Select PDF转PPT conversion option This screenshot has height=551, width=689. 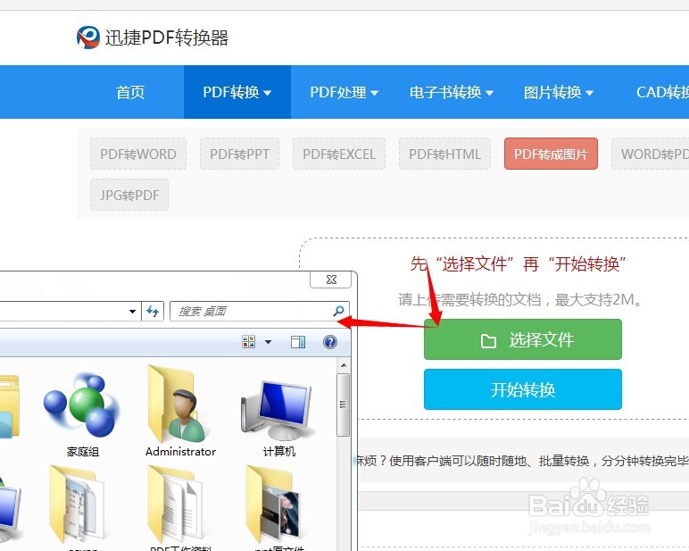pyautogui.click(x=239, y=154)
